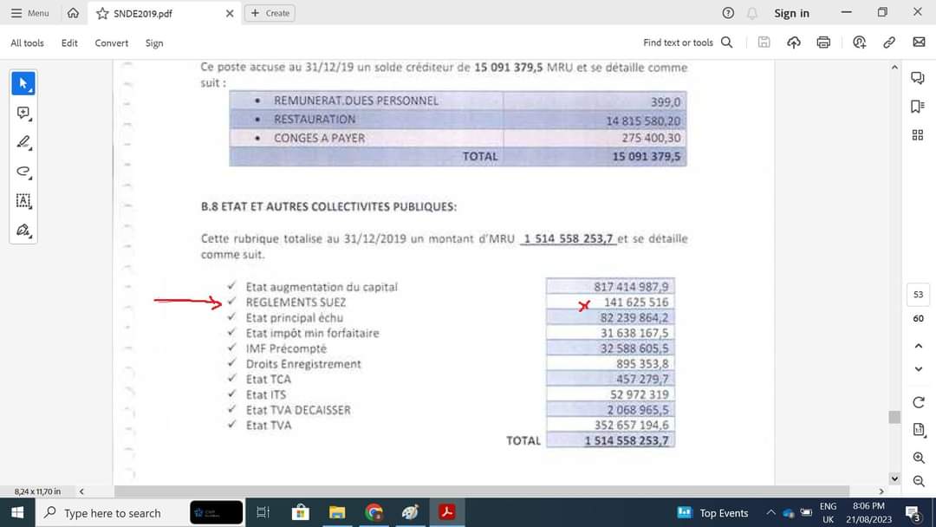Open the Convert menu

[112, 43]
